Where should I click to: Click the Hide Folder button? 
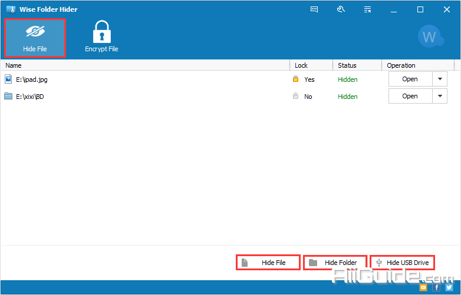(335, 263)
